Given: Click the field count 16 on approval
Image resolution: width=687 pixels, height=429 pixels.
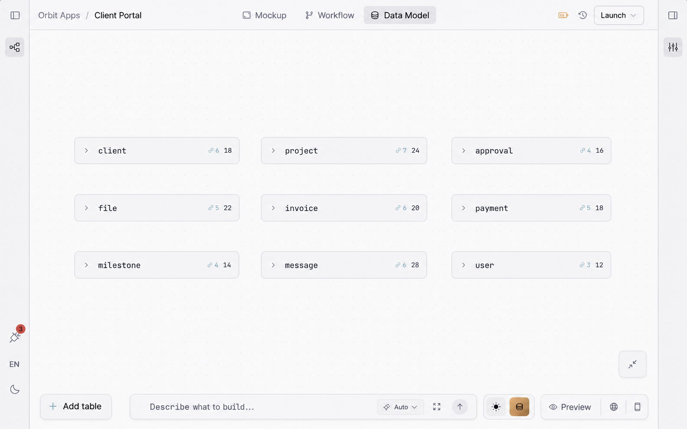Looking at the screenshot, I should click(600, 150).
